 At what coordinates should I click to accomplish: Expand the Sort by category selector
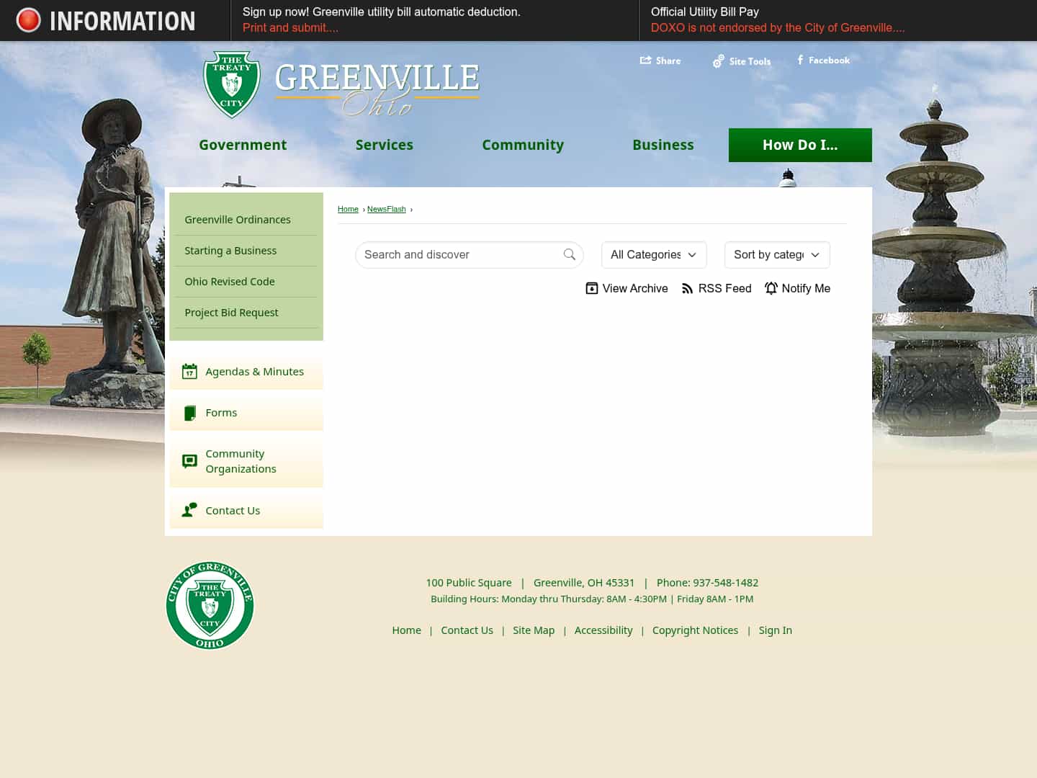click(776, 254)
